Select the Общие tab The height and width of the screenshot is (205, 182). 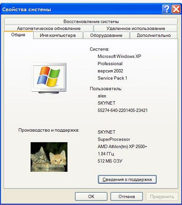coord(18,35)
